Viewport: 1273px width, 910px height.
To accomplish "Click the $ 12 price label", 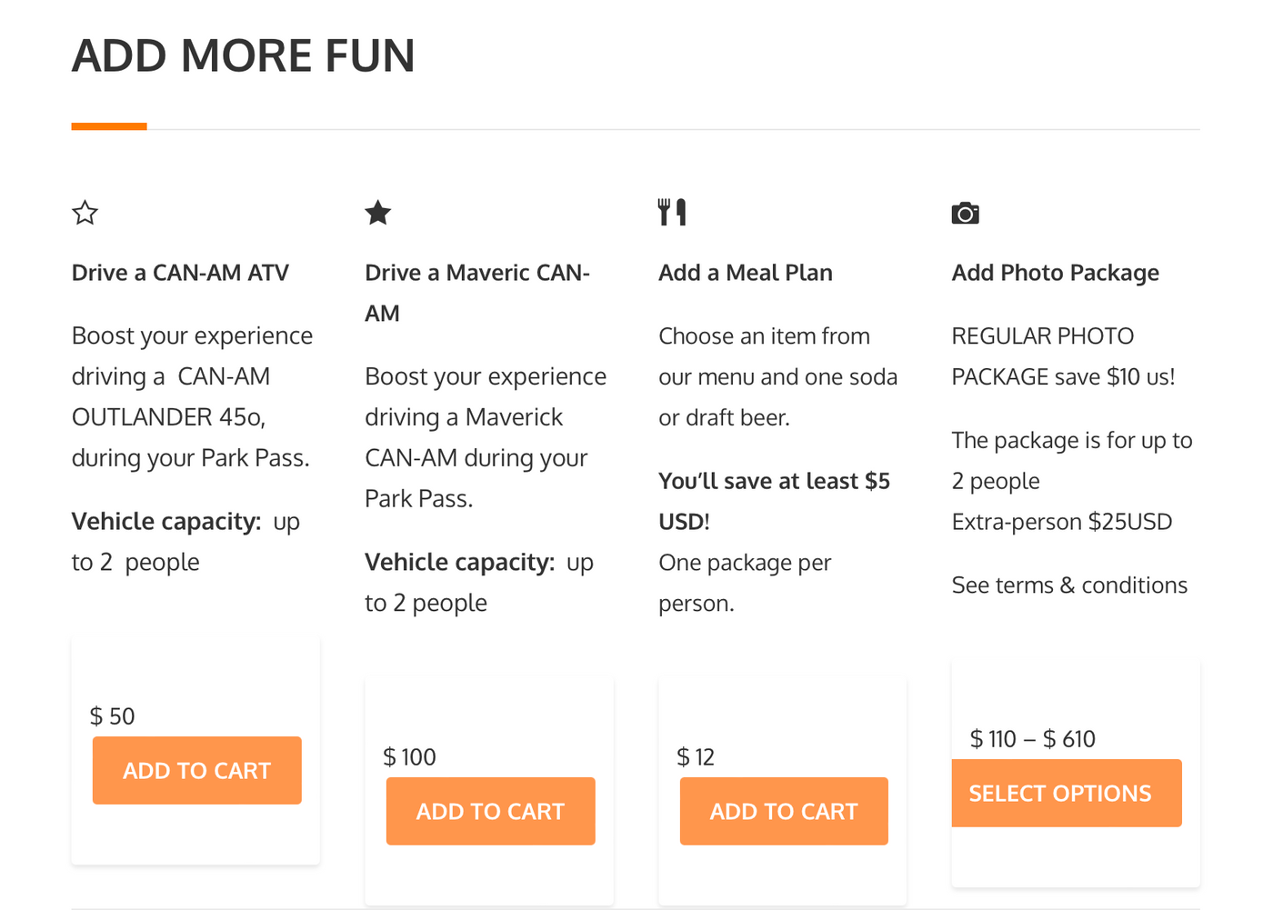I will [696, 757].
